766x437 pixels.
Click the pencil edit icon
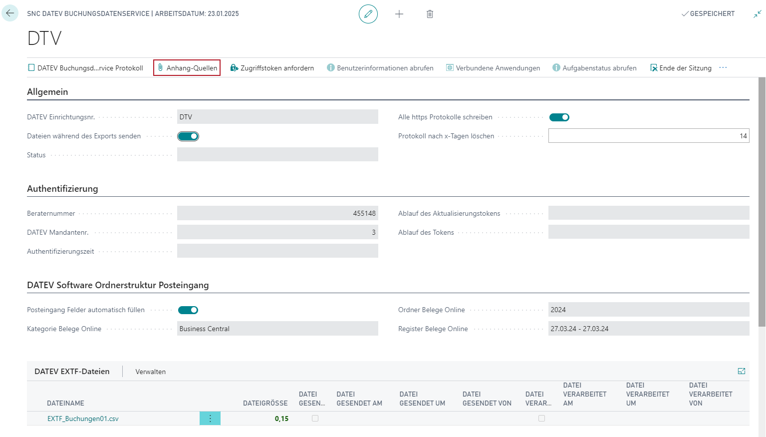coord(368,14)
